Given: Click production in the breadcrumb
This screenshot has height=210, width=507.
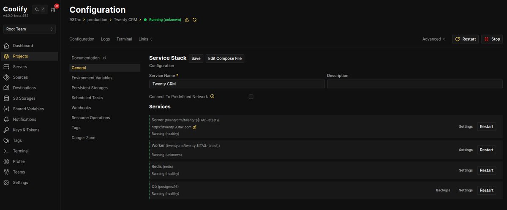Looking at the screenshot, I should (97, 20).
